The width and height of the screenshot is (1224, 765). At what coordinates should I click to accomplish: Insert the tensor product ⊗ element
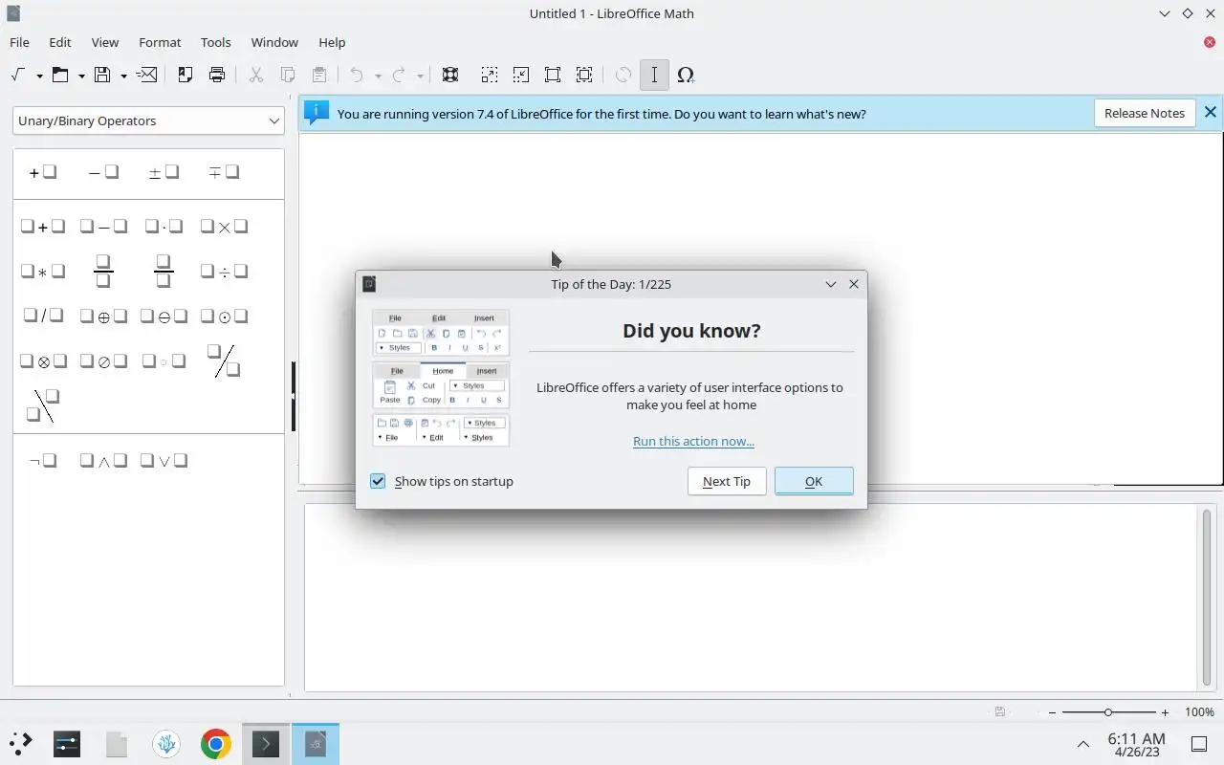[43, 361]
